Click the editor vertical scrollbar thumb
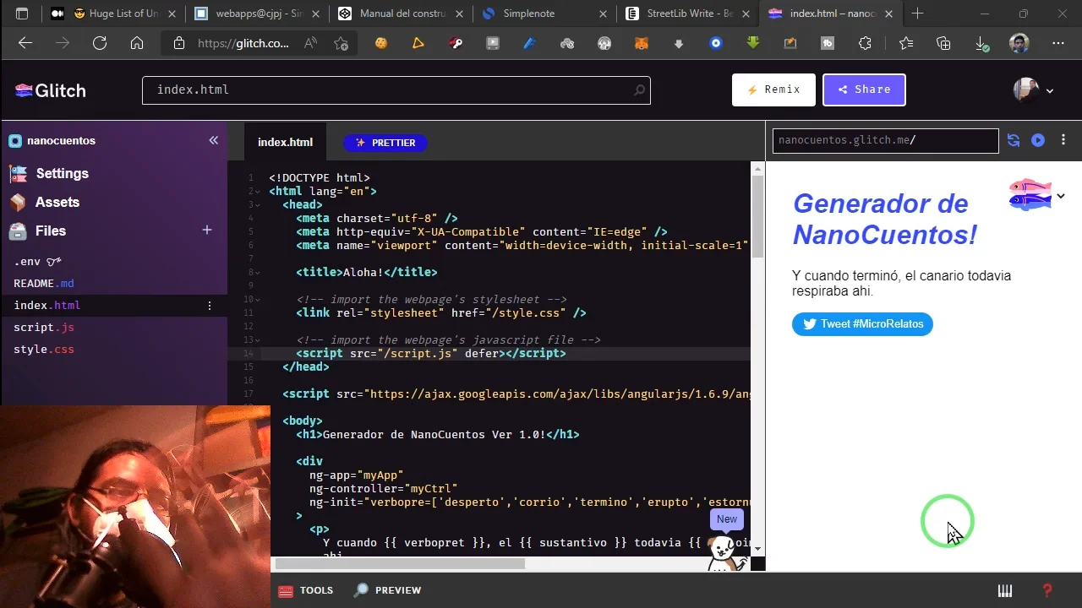1082x608 pixels. click(757, 217)
